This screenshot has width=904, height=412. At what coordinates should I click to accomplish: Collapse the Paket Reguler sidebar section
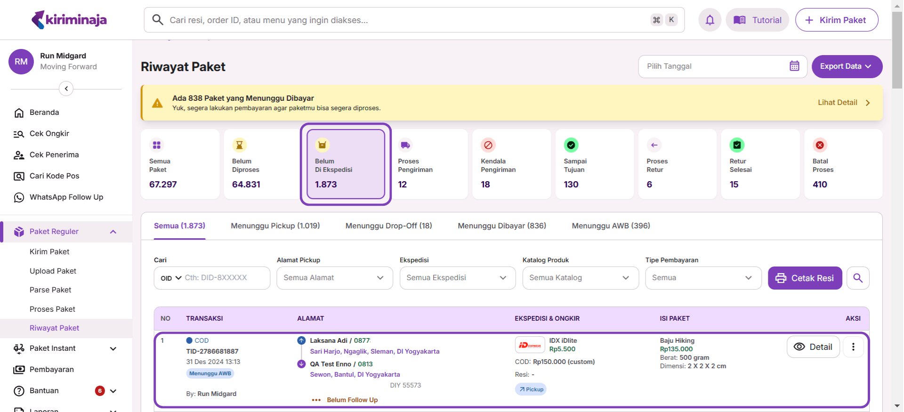[x=113, y=232]
